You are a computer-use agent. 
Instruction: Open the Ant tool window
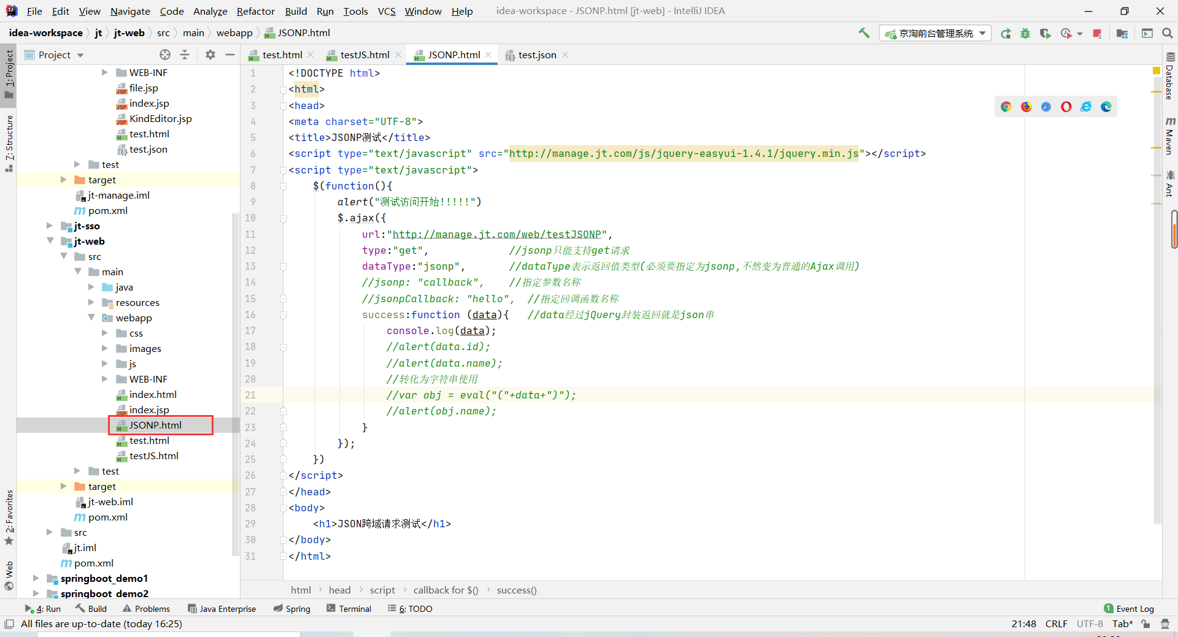coord(1169,184)
